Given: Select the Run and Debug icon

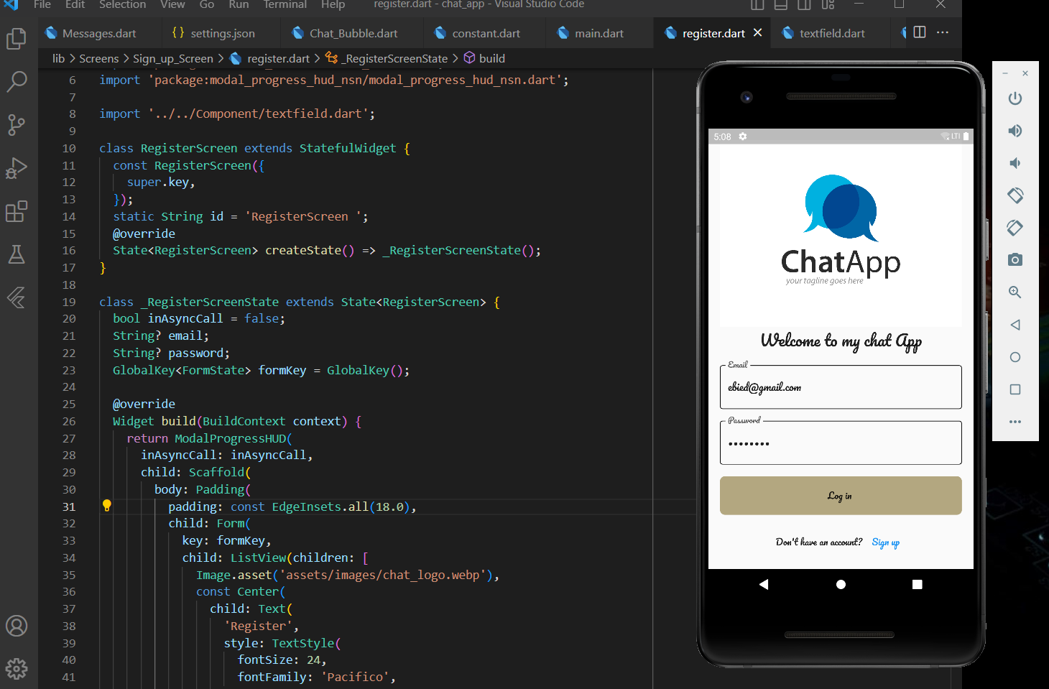Looking at the screenshot, I should (x=16, y=168).
